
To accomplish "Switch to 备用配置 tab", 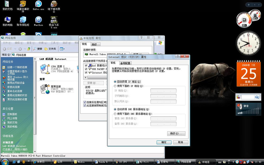I will point(125,63).
